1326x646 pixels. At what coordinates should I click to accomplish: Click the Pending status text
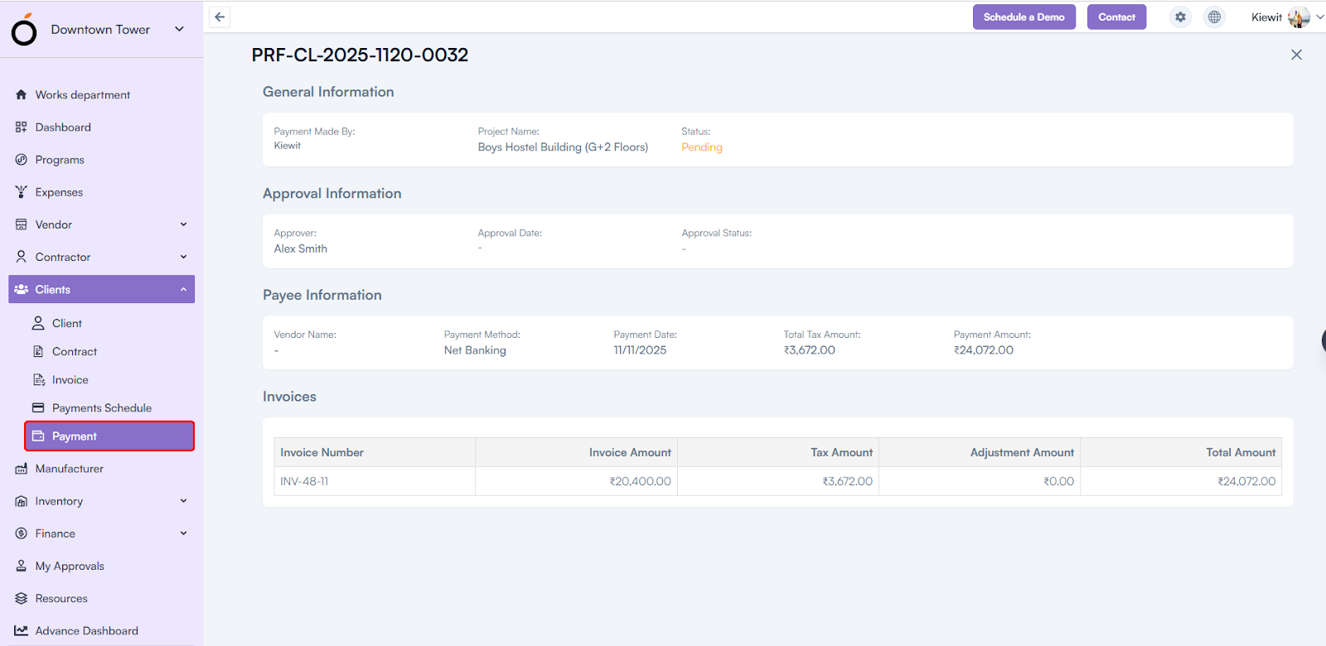click(702, 147)
